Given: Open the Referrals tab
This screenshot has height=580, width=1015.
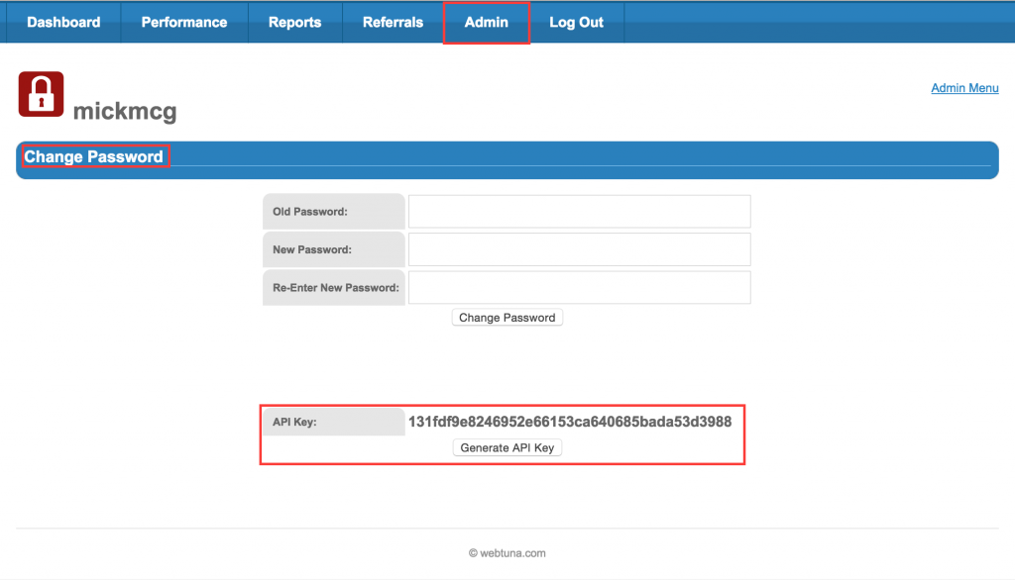Looking at the screenshot, I should tap(393, 22).
